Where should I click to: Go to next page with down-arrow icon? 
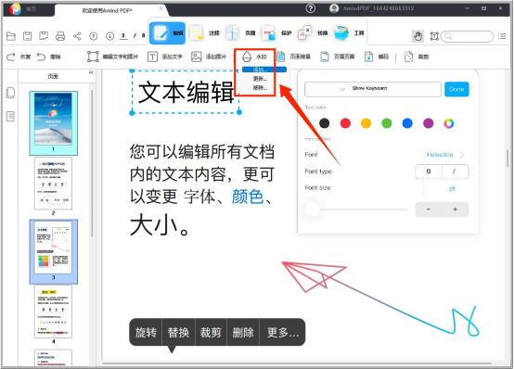pos(109,36)
